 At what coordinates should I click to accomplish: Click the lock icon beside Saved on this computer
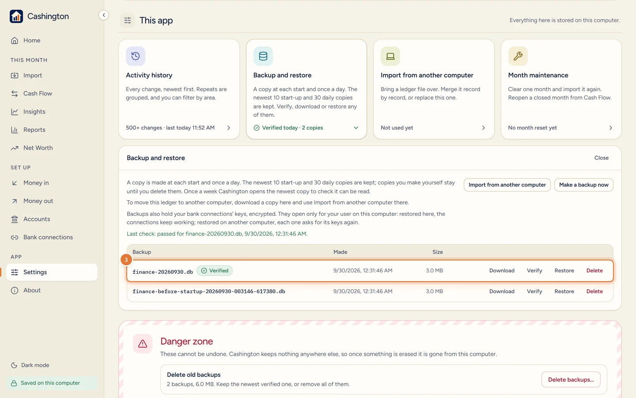point(14,383)
